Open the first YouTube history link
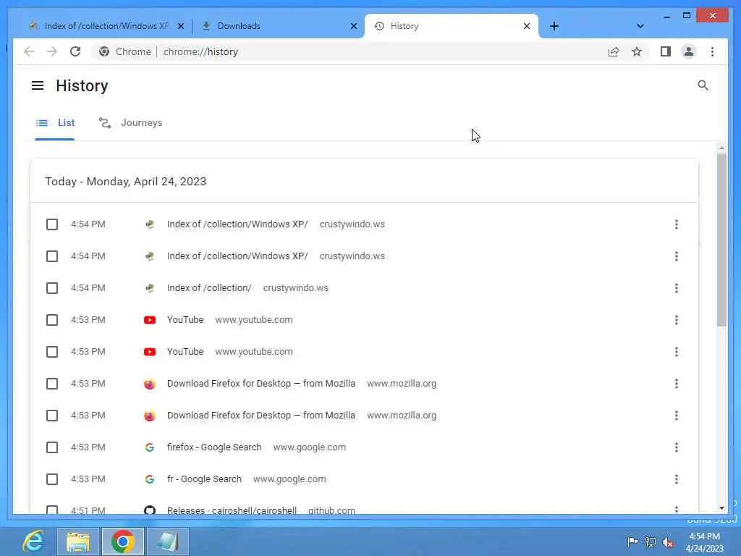 pyautogui.click(x=185, y=320)
